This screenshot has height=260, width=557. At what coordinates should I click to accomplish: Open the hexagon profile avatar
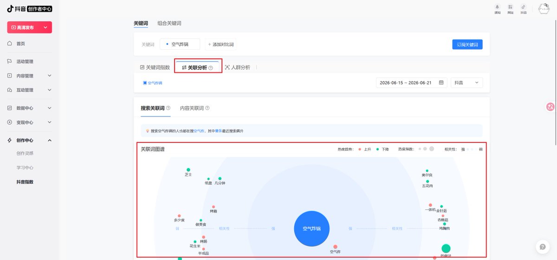(x=544, y=8)
